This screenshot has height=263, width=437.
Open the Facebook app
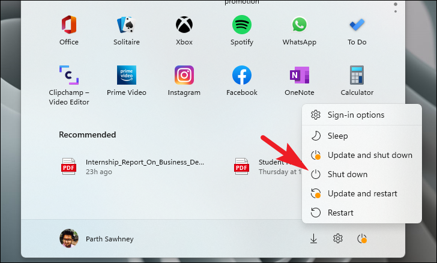pos(242,80)
